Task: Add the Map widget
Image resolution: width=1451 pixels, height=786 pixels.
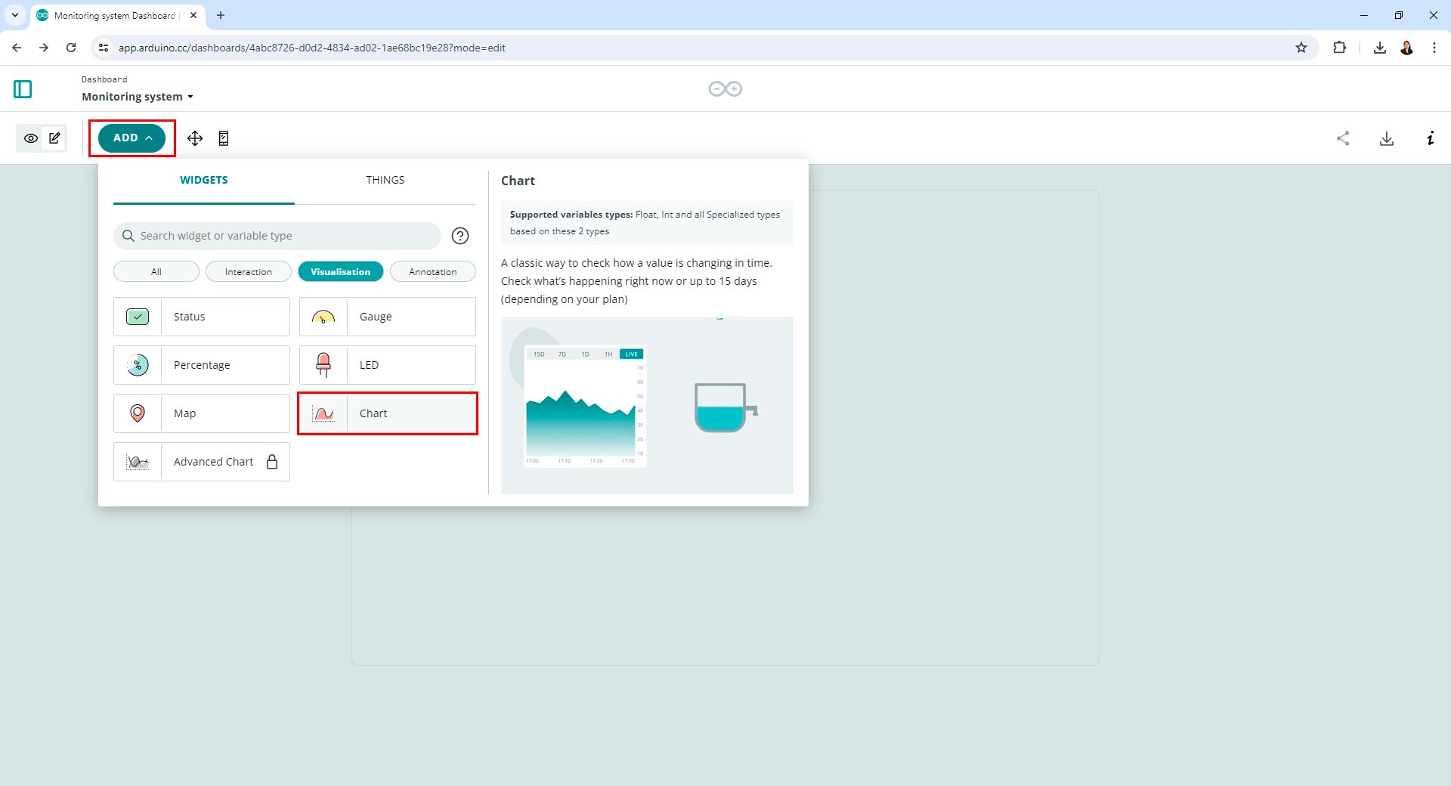Action: coord(202,413)
